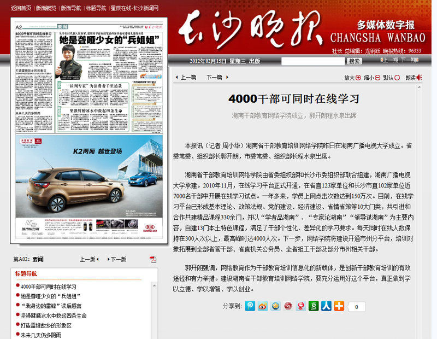Viewport: 437px width, 339px height.
Task: Return to homepage via 返回首页
Action: (x=21, y=8)
